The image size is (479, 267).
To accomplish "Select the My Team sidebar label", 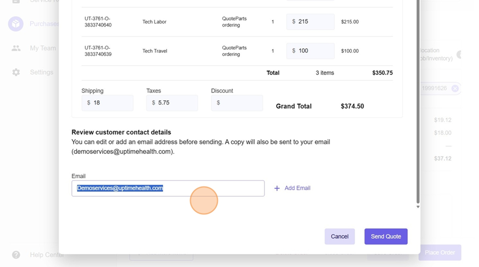I will tap(43, 48).
